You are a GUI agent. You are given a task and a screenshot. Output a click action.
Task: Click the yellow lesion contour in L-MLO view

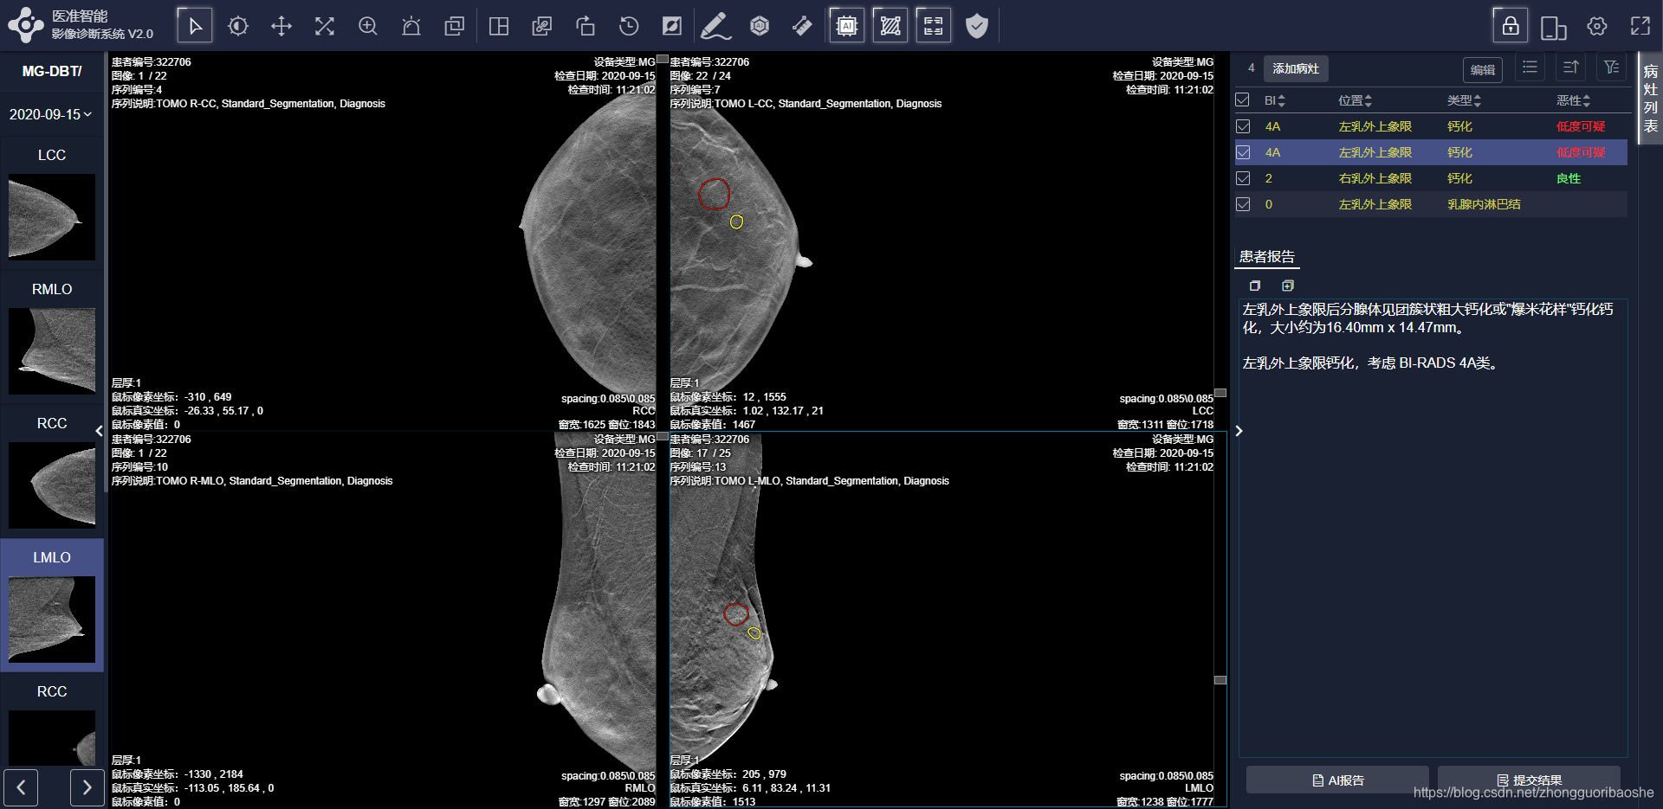click(x=754, y=633)
